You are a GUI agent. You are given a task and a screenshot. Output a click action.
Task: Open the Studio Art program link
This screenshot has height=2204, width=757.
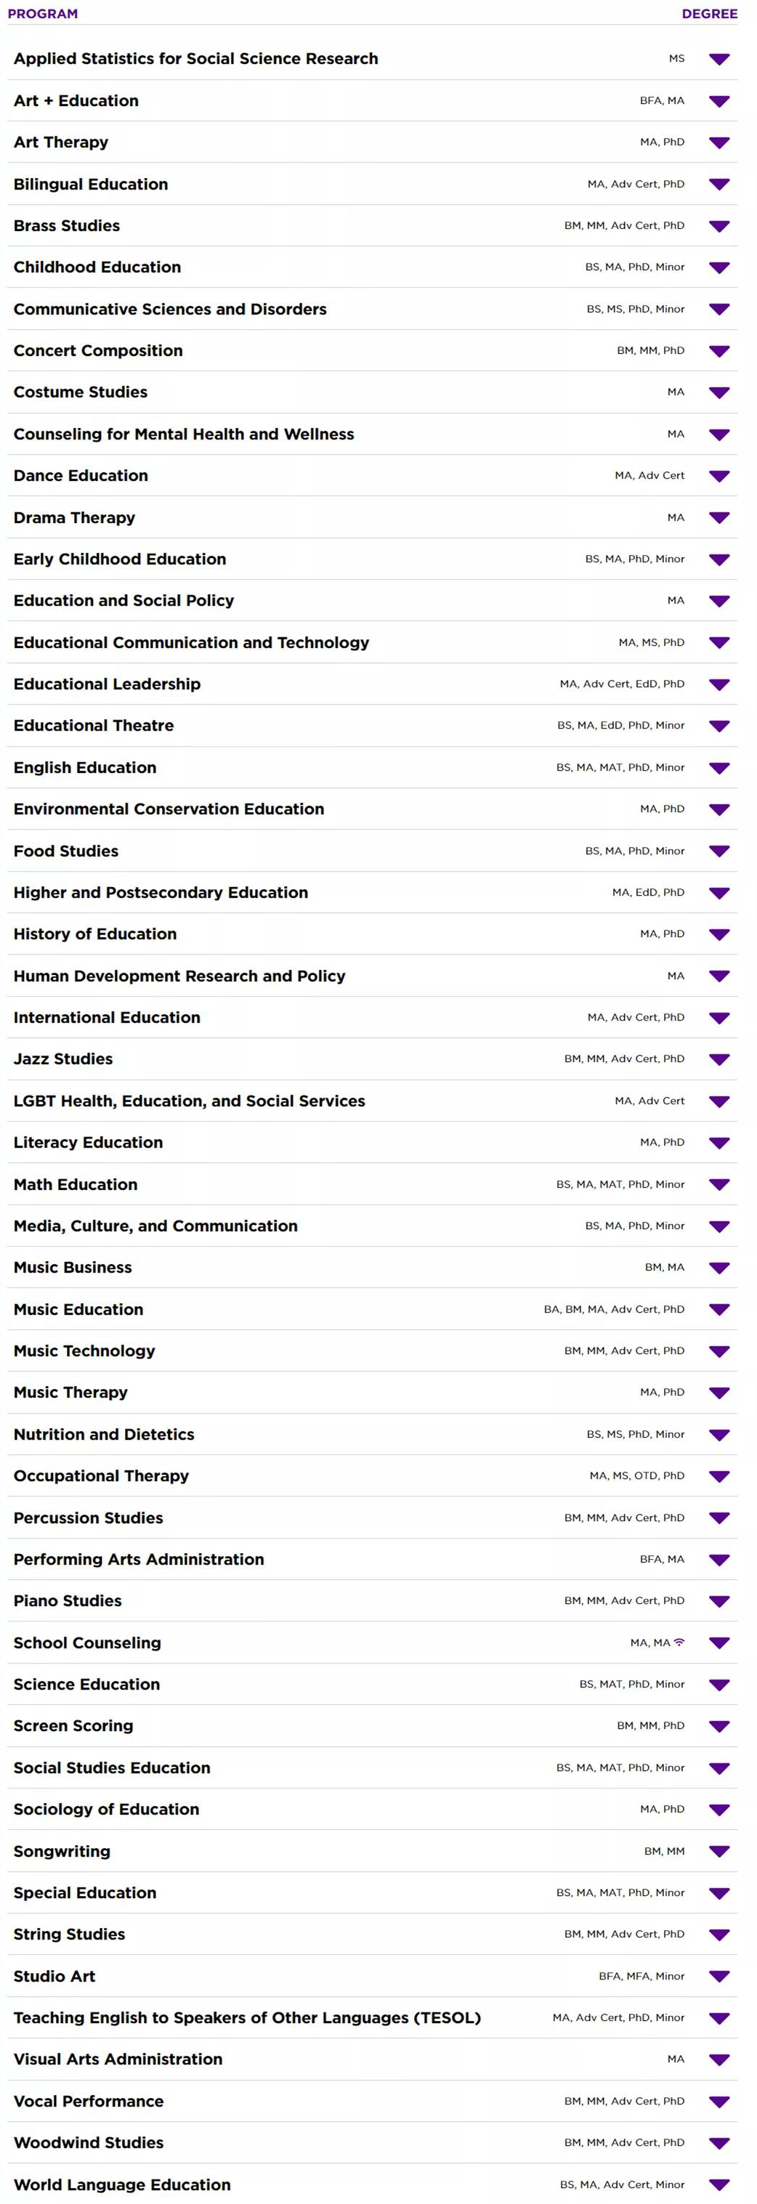(x=54, y=1976)
